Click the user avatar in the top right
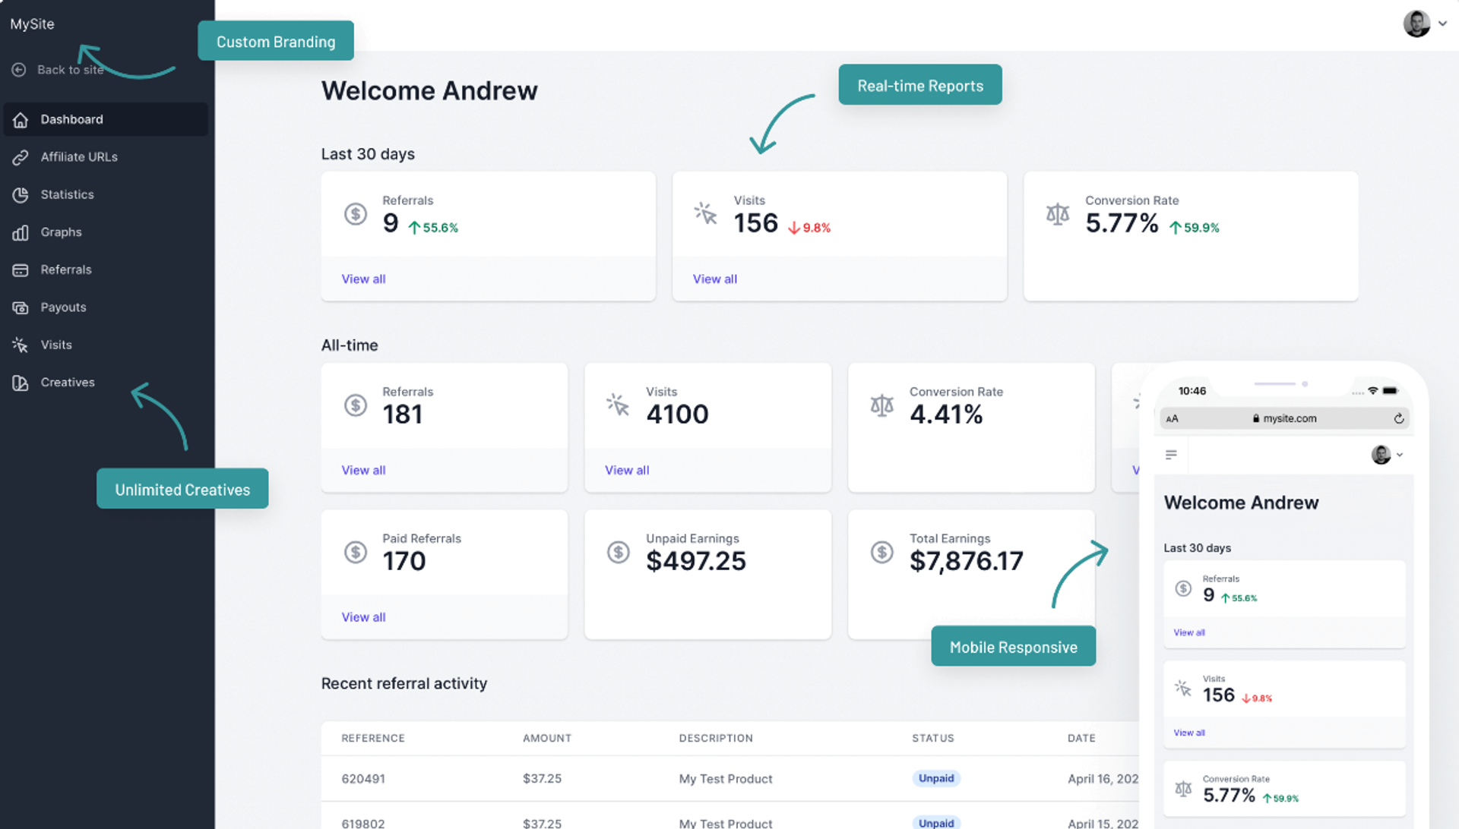Viewport: 1459px width, 829px height. 1418,23
